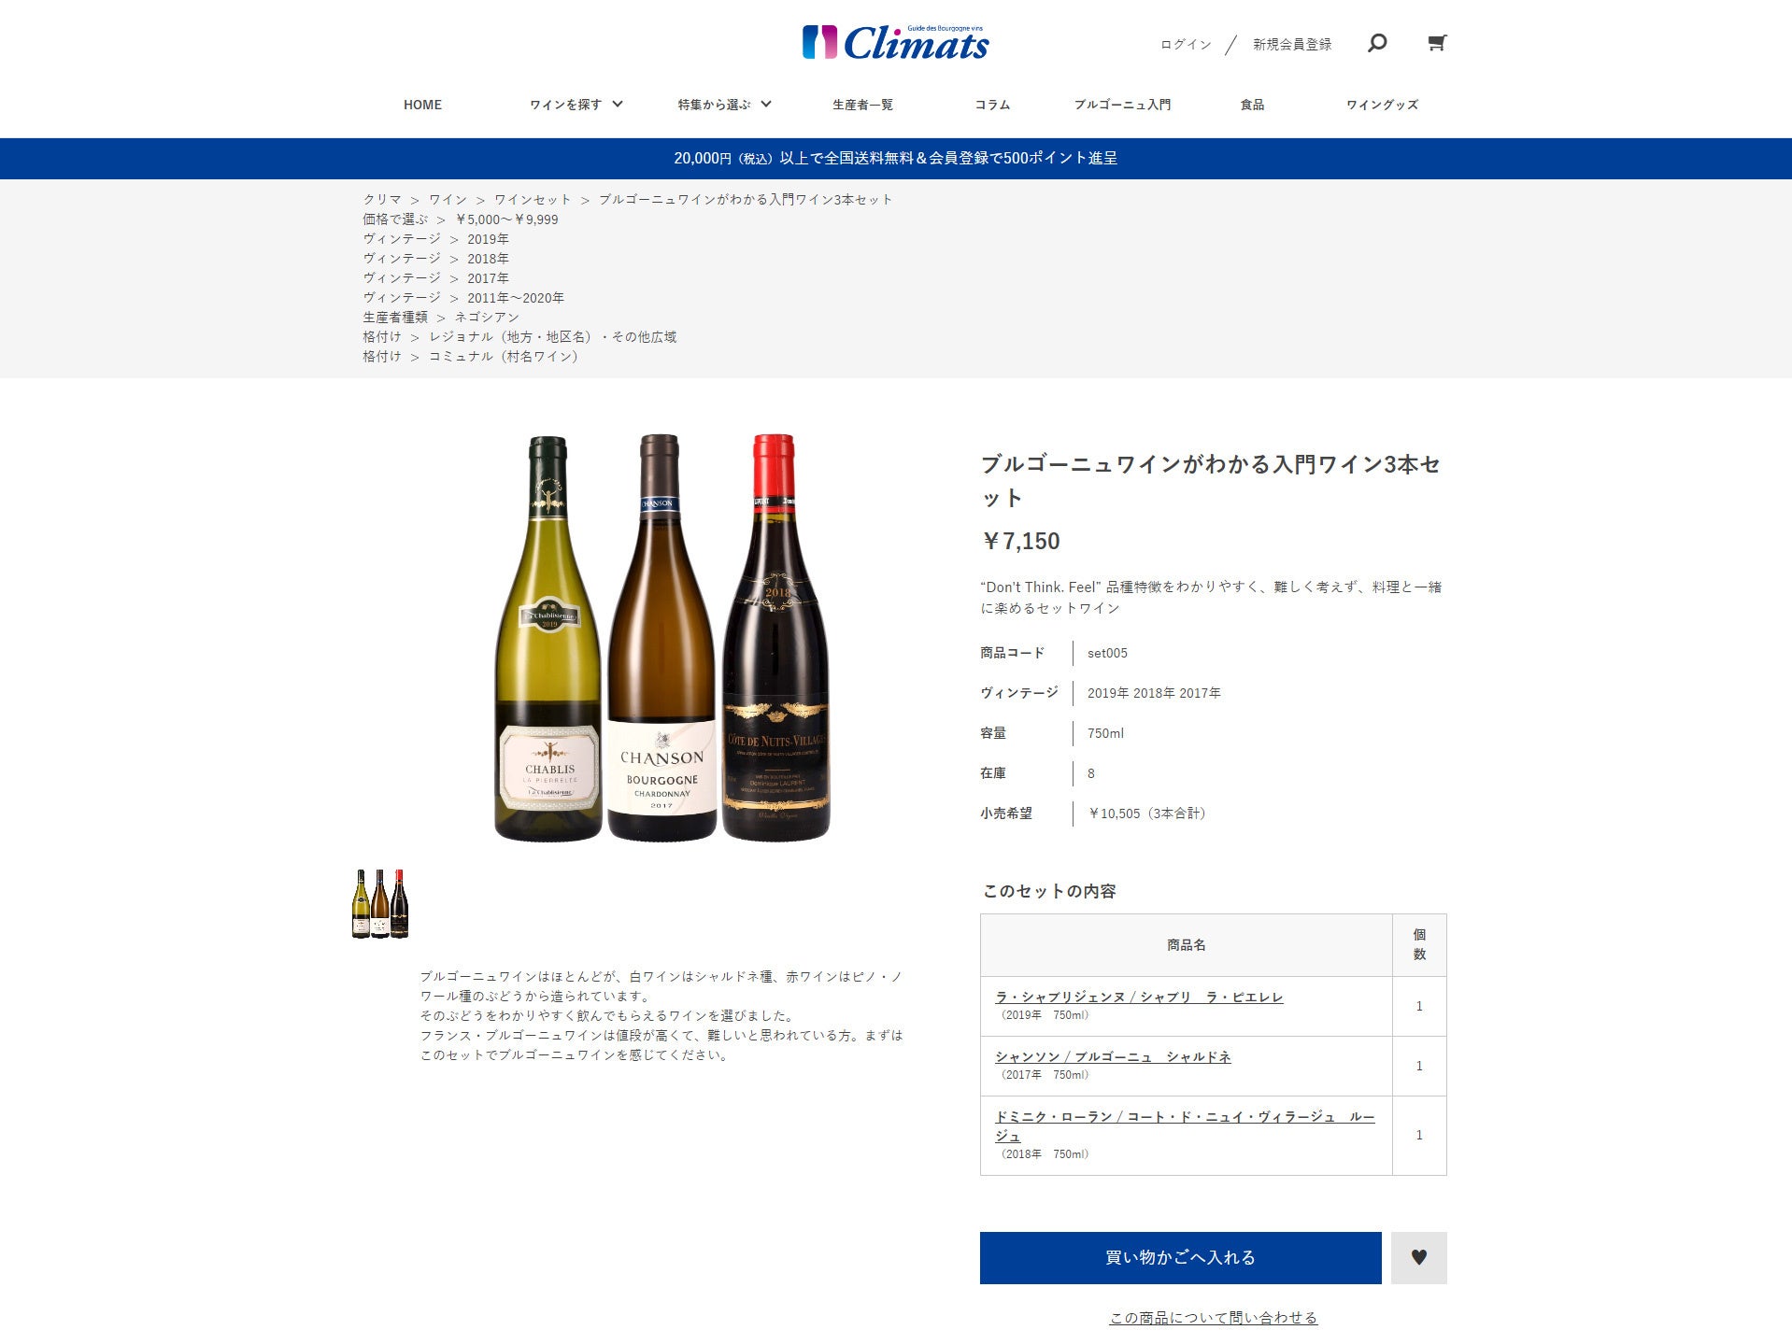
Task: Click the vintage value 2019年 2018年 2017年
Action: 1154,693
